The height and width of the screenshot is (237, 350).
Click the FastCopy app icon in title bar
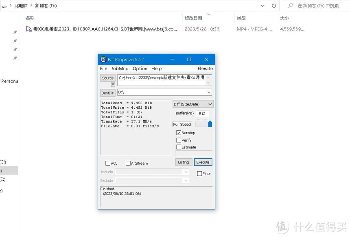(x=103, y=59)
